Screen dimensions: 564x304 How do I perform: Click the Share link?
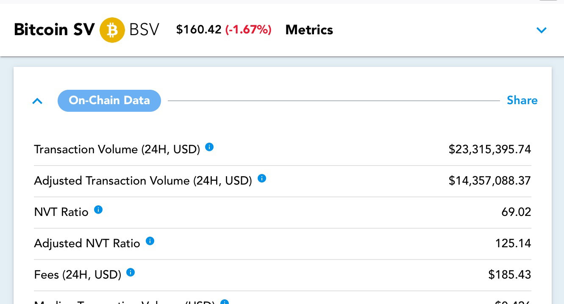(x=522, y=100)
